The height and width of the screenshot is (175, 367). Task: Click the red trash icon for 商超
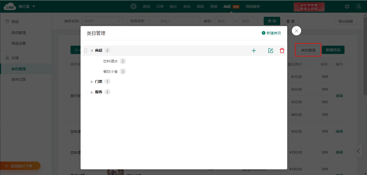(282, 51)
